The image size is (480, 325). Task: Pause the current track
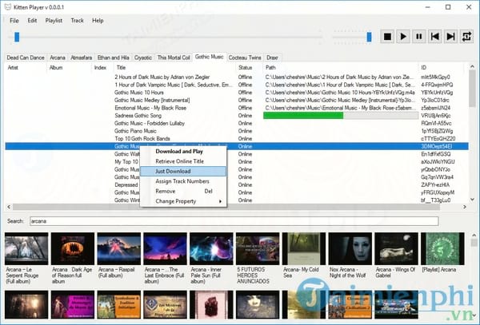point(419,36)
